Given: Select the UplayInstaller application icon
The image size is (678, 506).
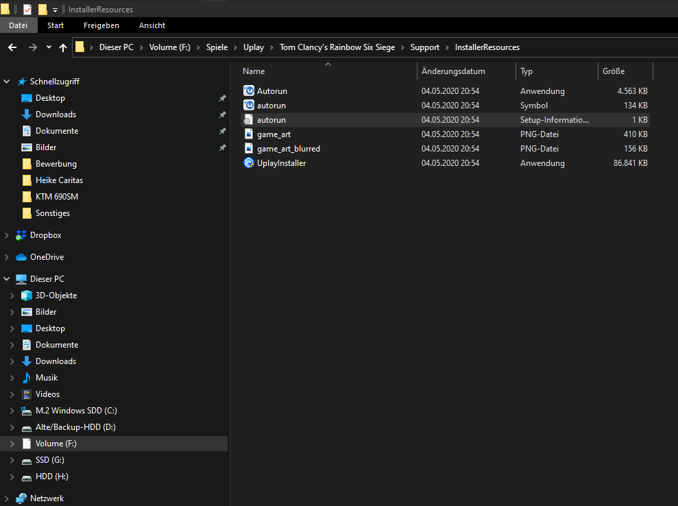Looking at the screenshot, I should coord(249,162).
